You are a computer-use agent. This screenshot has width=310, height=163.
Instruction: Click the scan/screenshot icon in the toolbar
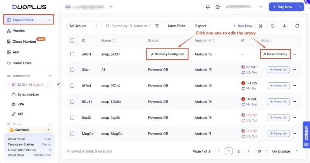260,26
